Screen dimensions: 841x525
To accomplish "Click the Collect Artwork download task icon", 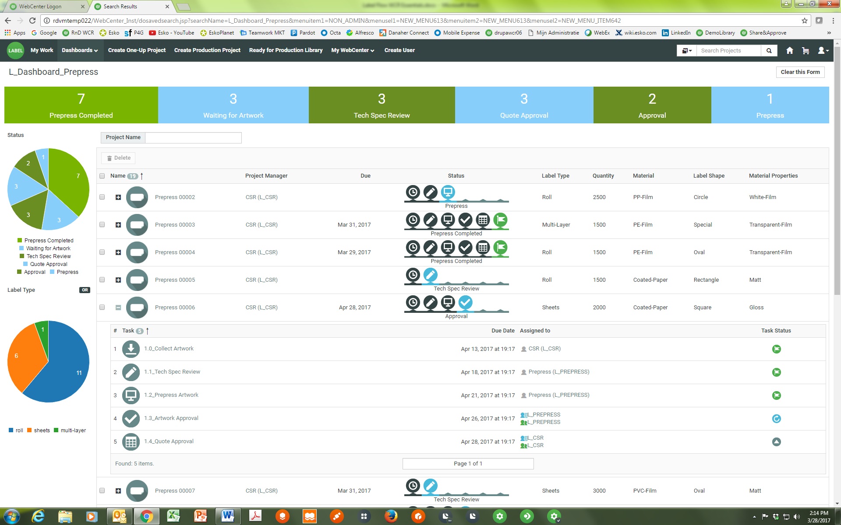I will click(131, 349).
